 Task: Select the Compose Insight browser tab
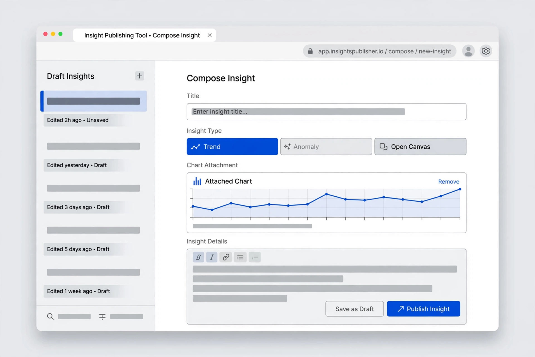(144, 35)
